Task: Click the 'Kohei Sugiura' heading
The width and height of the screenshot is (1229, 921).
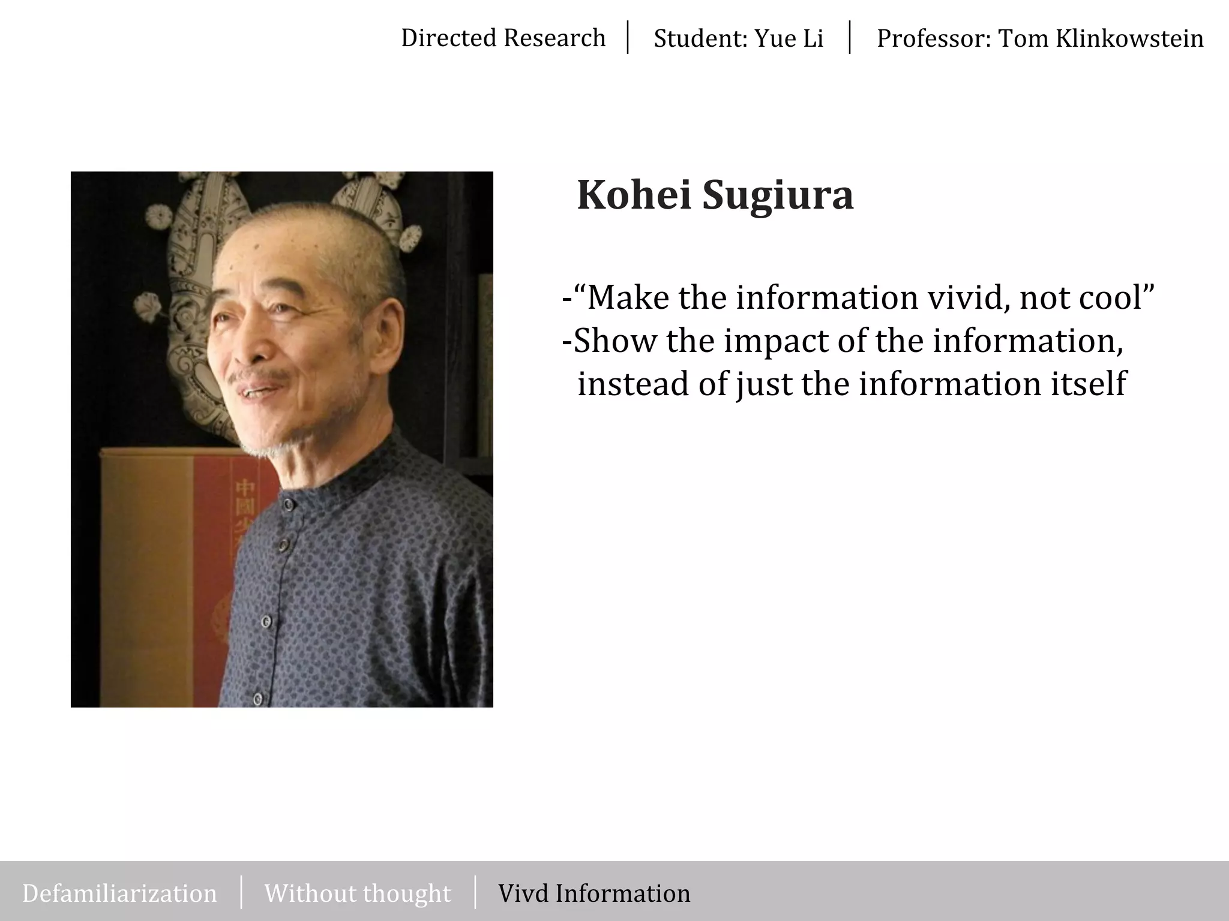Action: pos(715,195)
